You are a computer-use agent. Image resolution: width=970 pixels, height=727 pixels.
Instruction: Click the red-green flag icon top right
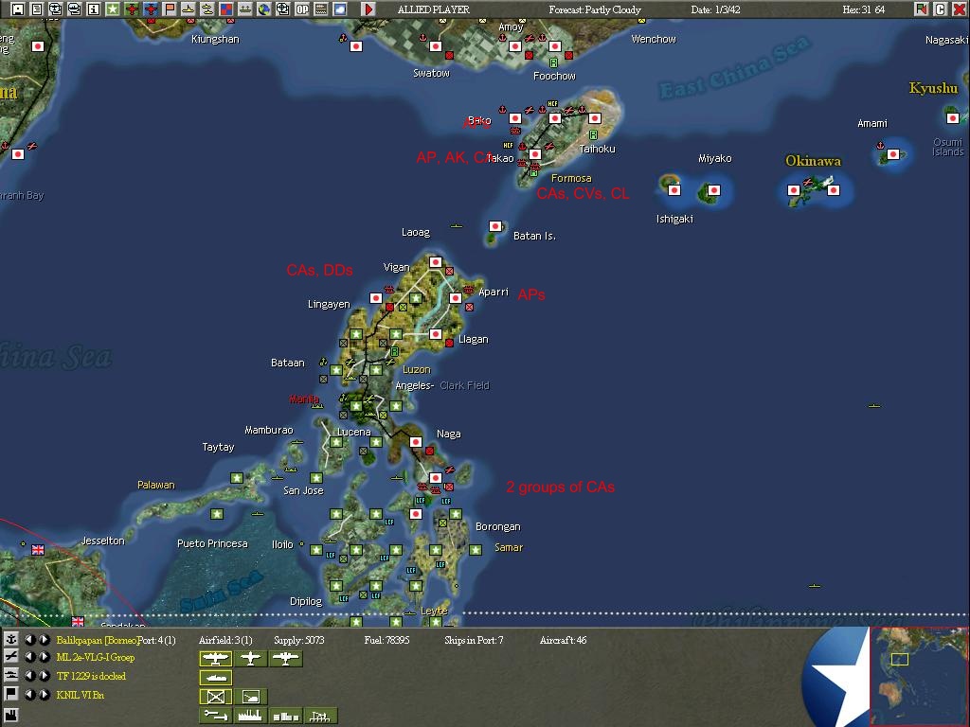tap(921, 9)
